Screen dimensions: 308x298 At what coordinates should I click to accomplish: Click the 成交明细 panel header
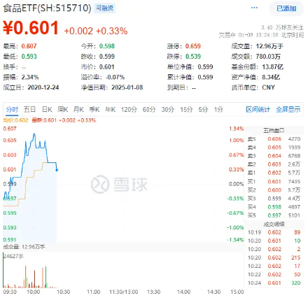274,225
